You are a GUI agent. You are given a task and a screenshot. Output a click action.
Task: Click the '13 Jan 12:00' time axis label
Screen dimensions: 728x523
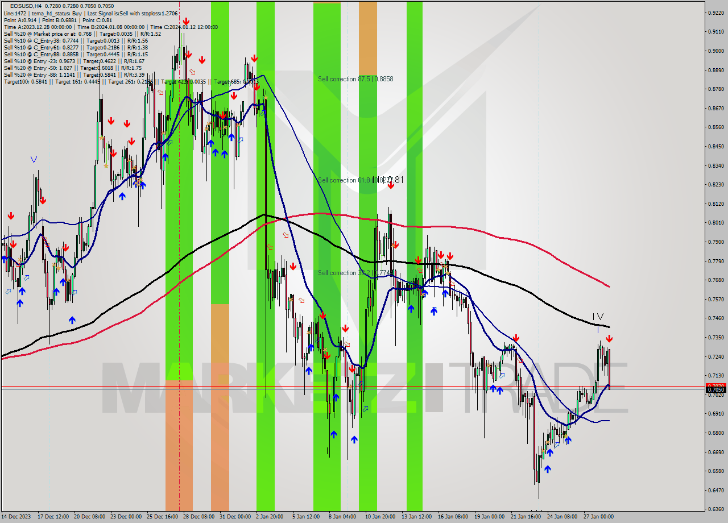click(x=416, y=517)
